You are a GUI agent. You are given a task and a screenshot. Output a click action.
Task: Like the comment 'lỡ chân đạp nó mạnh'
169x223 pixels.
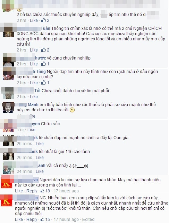pyautogui.click(x=40, y=143)
